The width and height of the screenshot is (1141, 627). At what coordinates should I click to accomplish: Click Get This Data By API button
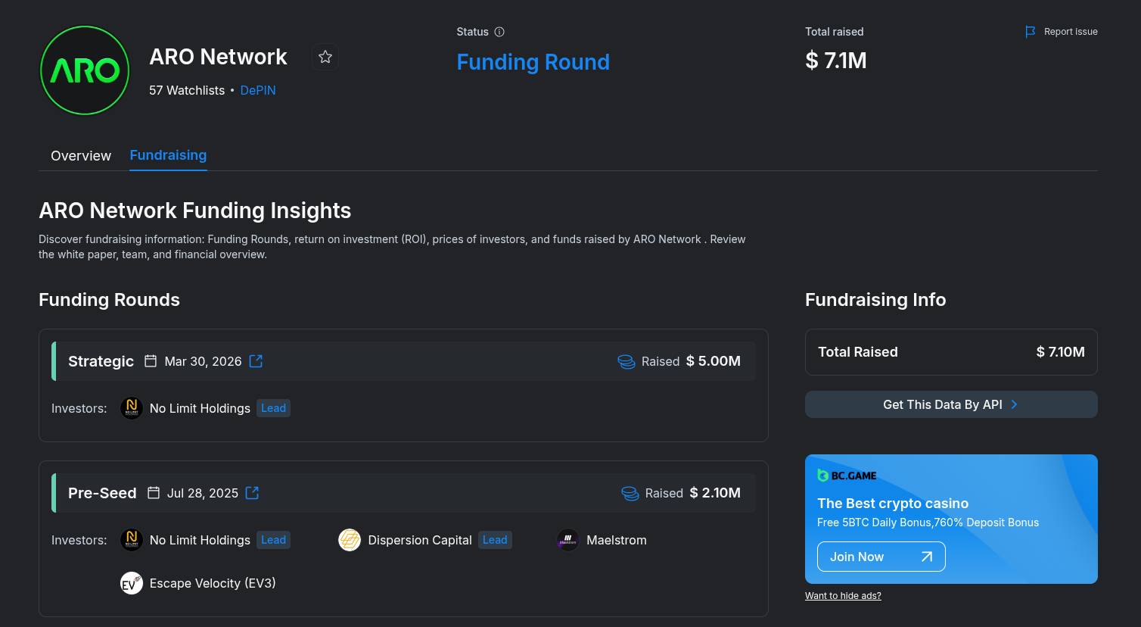pos(950,404)
